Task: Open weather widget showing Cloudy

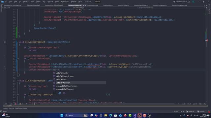Action: pyautogui.click(x=6, y=115)
